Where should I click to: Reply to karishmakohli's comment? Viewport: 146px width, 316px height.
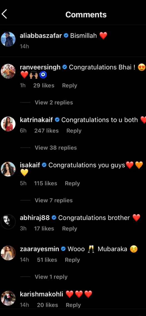pyautogui.click(x=73, y=305)
